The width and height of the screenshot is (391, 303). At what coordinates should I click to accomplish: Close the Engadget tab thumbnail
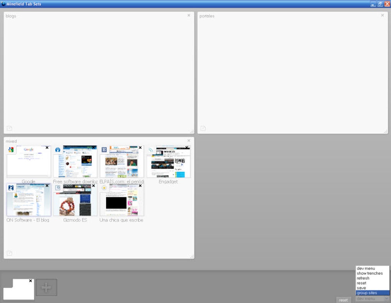[187, 147]
